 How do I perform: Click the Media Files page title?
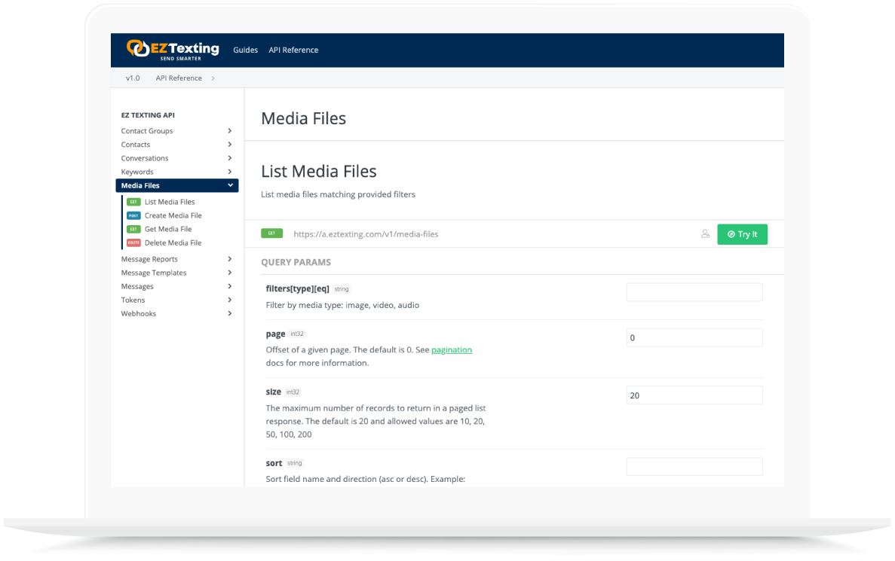304,118
